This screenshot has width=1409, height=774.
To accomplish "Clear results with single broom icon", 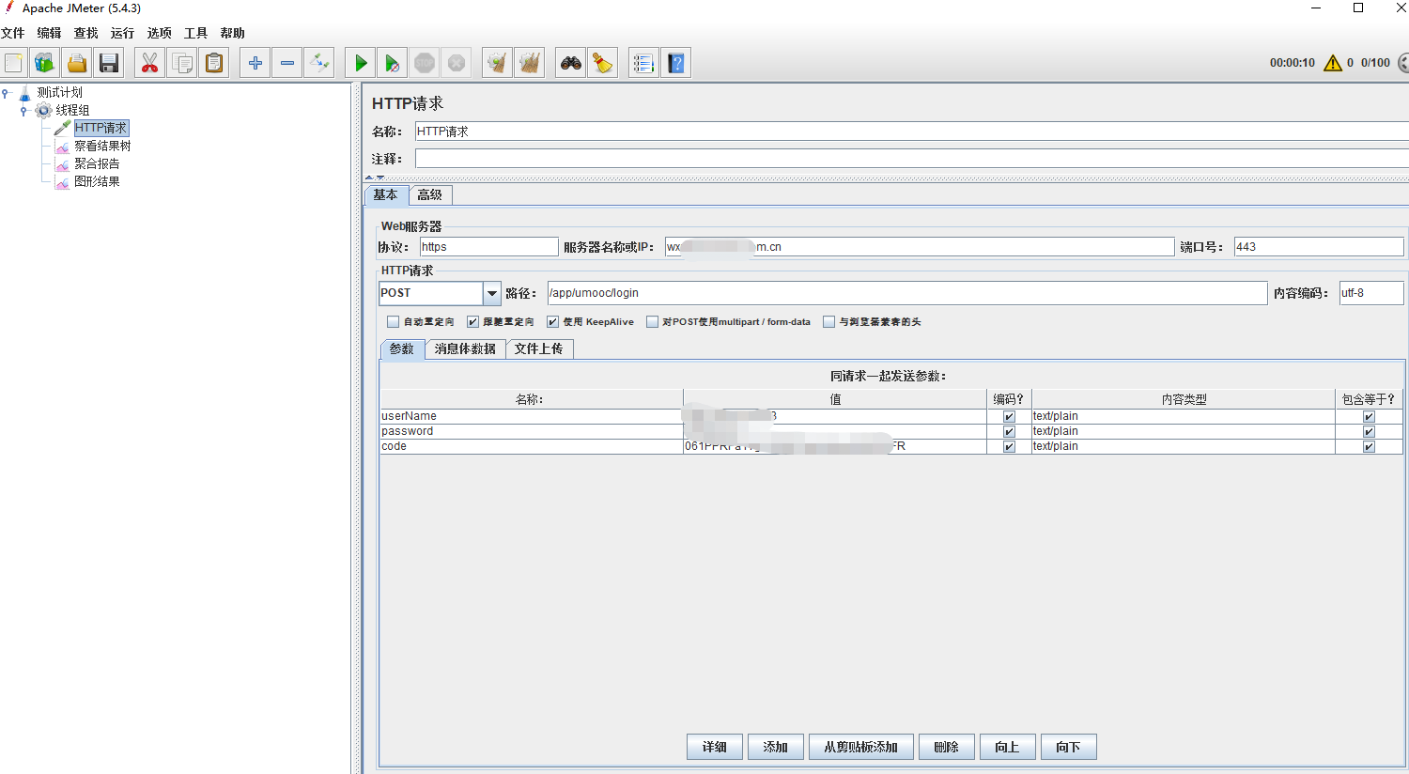I will coord(497,63).
